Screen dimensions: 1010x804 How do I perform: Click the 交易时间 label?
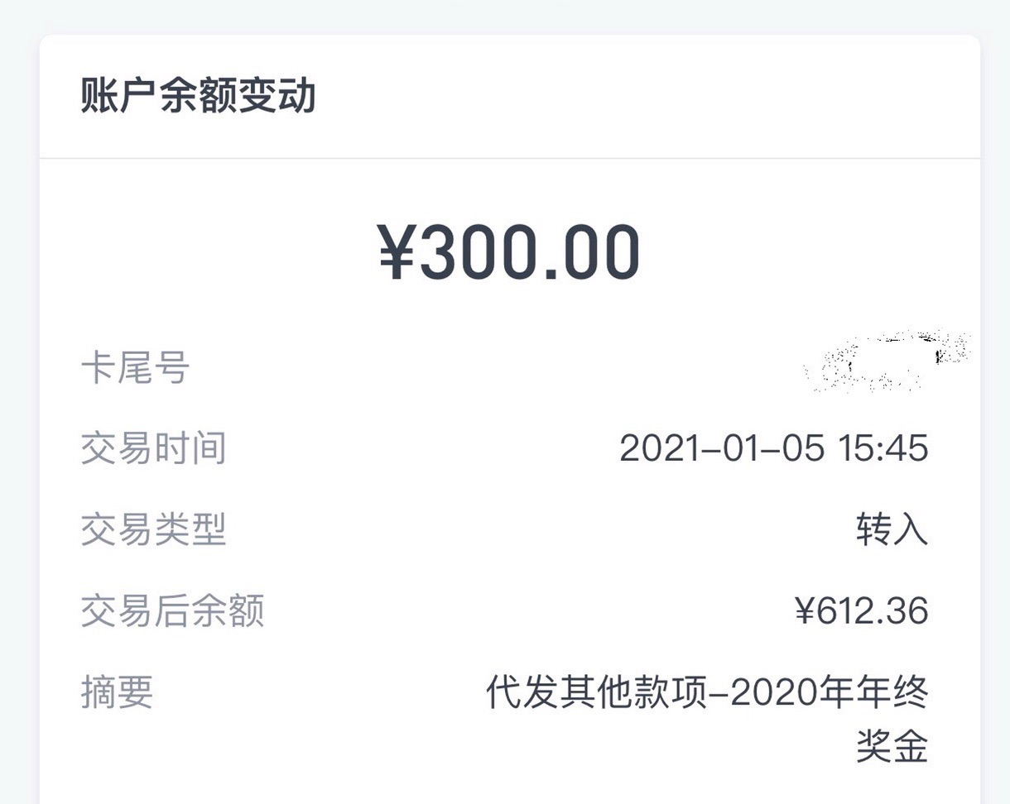153,448
